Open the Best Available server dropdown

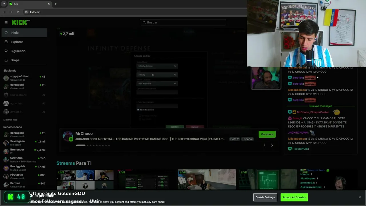point(157,84)
